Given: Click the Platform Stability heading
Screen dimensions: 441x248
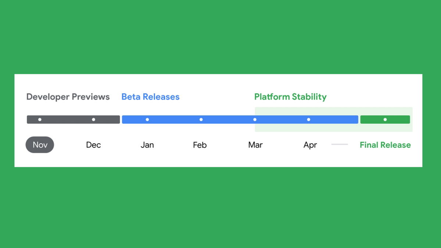Looking at the screenshot, I should click(290, 97).
